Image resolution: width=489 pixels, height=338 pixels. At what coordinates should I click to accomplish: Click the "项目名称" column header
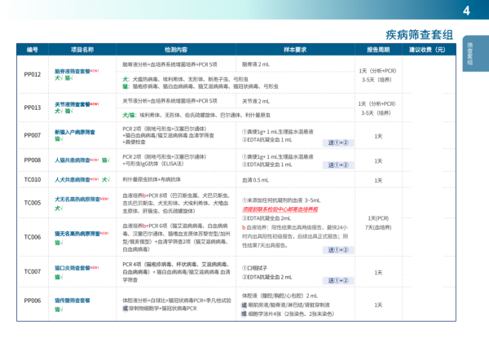(82, 50)
